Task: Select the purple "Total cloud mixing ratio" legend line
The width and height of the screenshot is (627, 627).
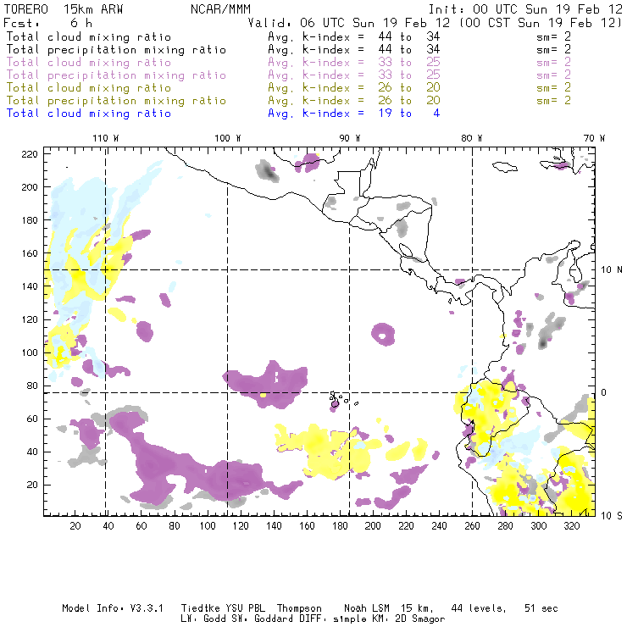Action: point(89,63)
